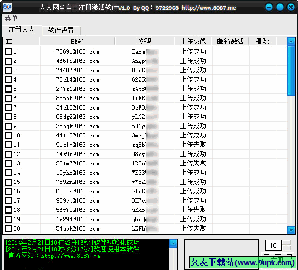Check the checkbox for row 10
This screenshot has width=298, height=270.
point(8,135)
